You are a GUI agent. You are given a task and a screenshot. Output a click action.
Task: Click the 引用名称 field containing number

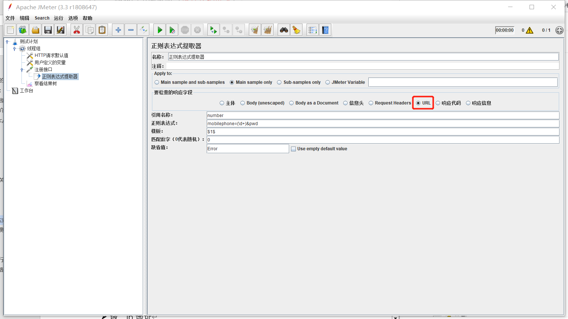click(x=383, y=116)
